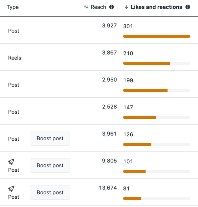This screenshot has height=207, width=198.
Task: Click the Likes and reactions down-arrow icon
Action: click(x=126, y=7)
